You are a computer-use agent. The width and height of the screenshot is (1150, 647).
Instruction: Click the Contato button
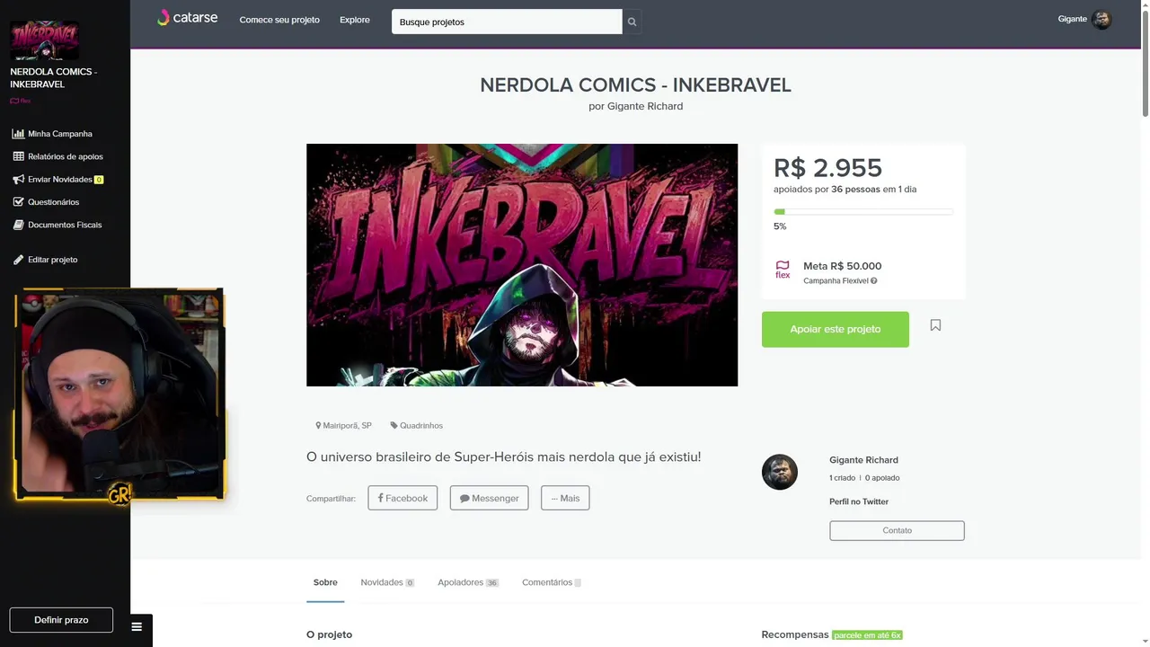(x=897, y=530)
